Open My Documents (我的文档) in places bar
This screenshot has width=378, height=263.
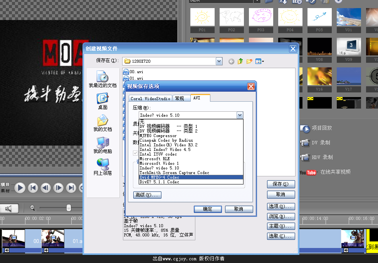[x=103, y=123]
